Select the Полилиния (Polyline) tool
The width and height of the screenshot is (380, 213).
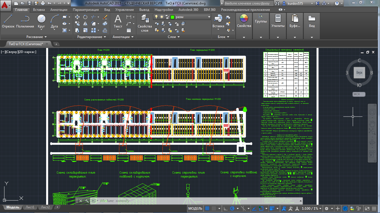pos(25,22)
